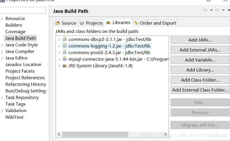
Task: Click the commons-dbcp2-2.1.1.jar file icon
Action: click(65, 39)
